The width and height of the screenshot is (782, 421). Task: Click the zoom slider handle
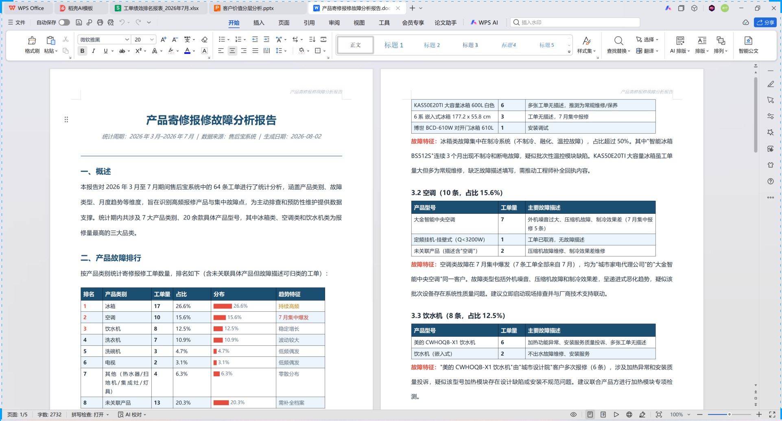(730, 414)
